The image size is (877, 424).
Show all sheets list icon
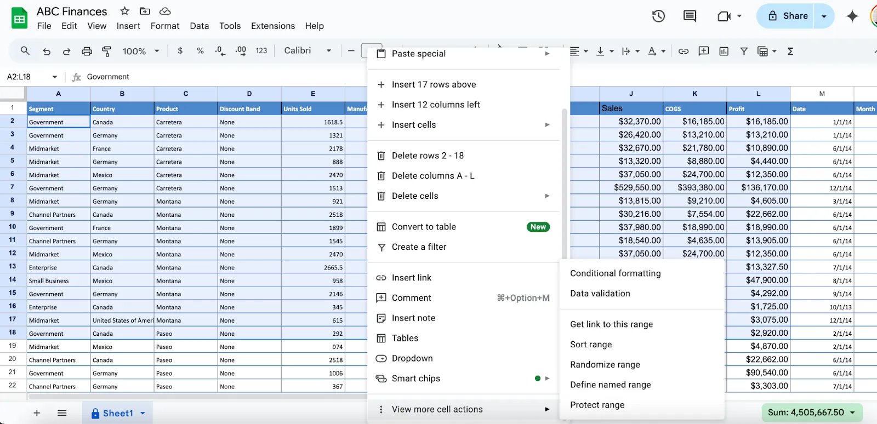coord(62,413)
